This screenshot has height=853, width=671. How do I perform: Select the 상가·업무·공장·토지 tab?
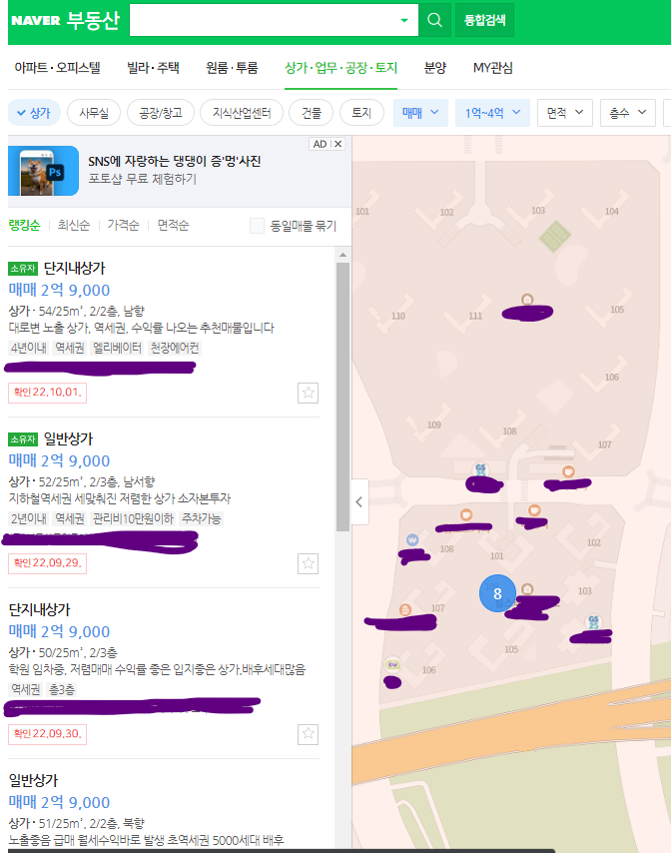340,68
